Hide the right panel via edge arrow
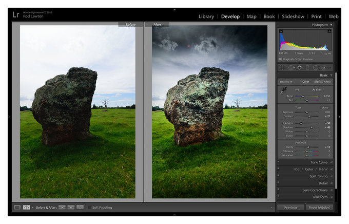Screen dimensions: 349x224 pos(339,117)
